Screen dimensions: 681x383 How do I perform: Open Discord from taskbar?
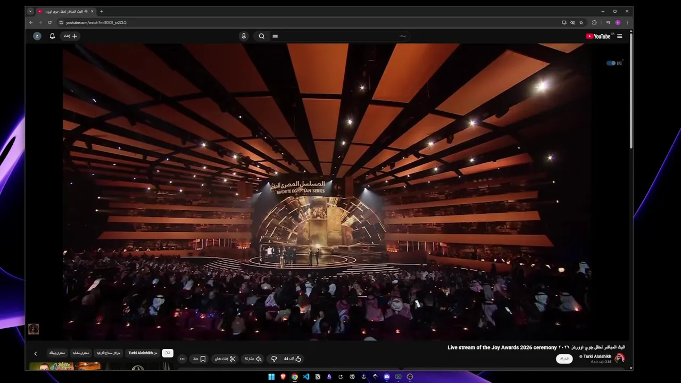point(387,377)
